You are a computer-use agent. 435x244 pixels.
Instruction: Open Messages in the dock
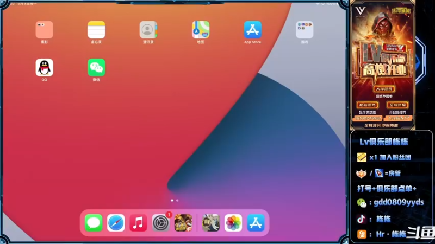click(x=94, y=223)
